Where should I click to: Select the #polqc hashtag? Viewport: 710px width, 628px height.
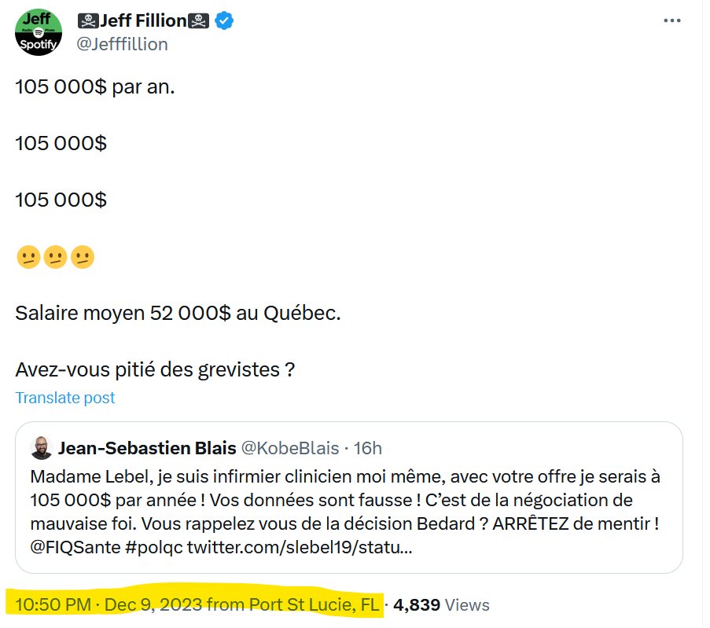(x=154, y=548)
